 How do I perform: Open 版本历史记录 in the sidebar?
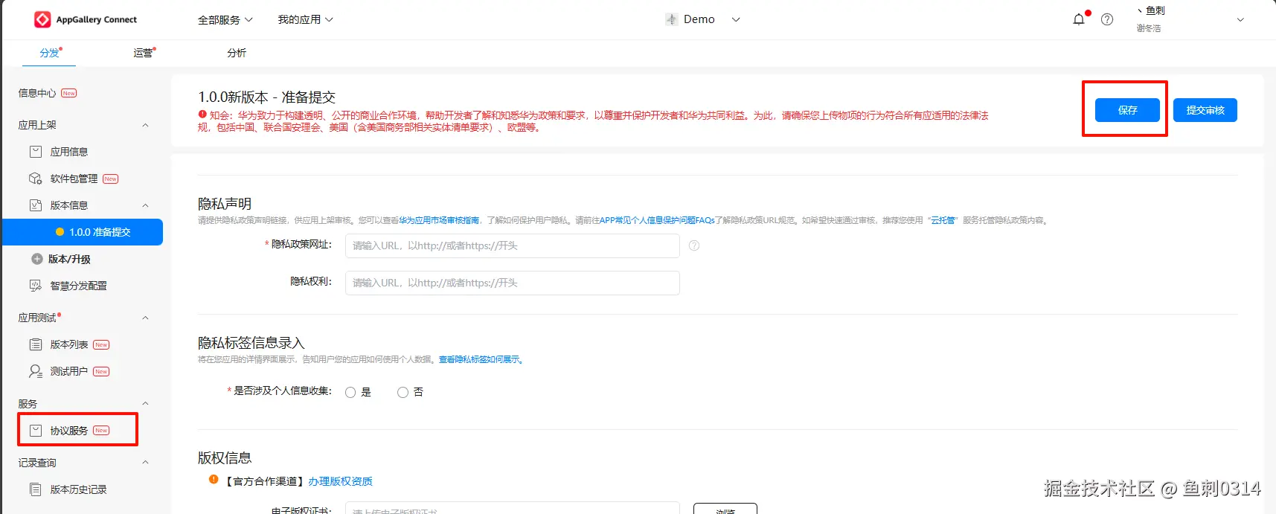pos(78,489)
